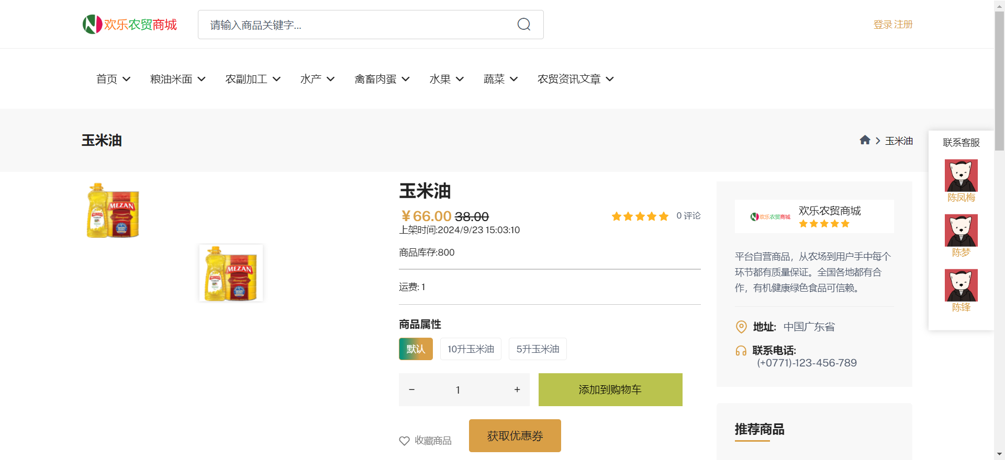
Task: Click the quantity input field
Action: [x=458, y=389]
